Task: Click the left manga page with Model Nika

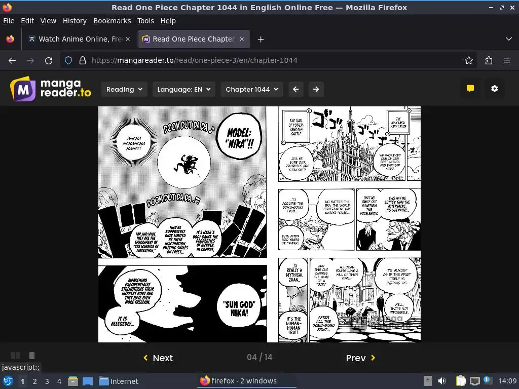Action: coord(182,224)
